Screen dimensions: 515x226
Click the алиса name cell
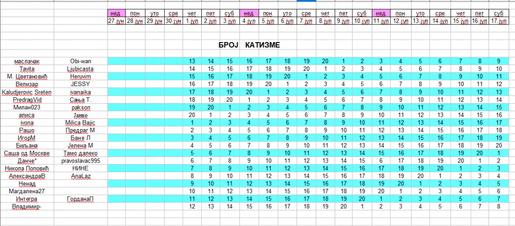27,115
